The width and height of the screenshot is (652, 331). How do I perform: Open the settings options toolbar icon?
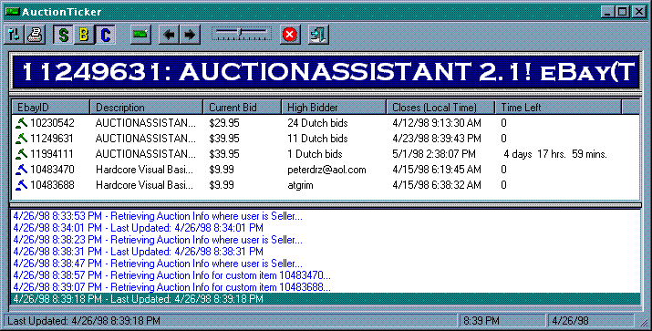15,35
